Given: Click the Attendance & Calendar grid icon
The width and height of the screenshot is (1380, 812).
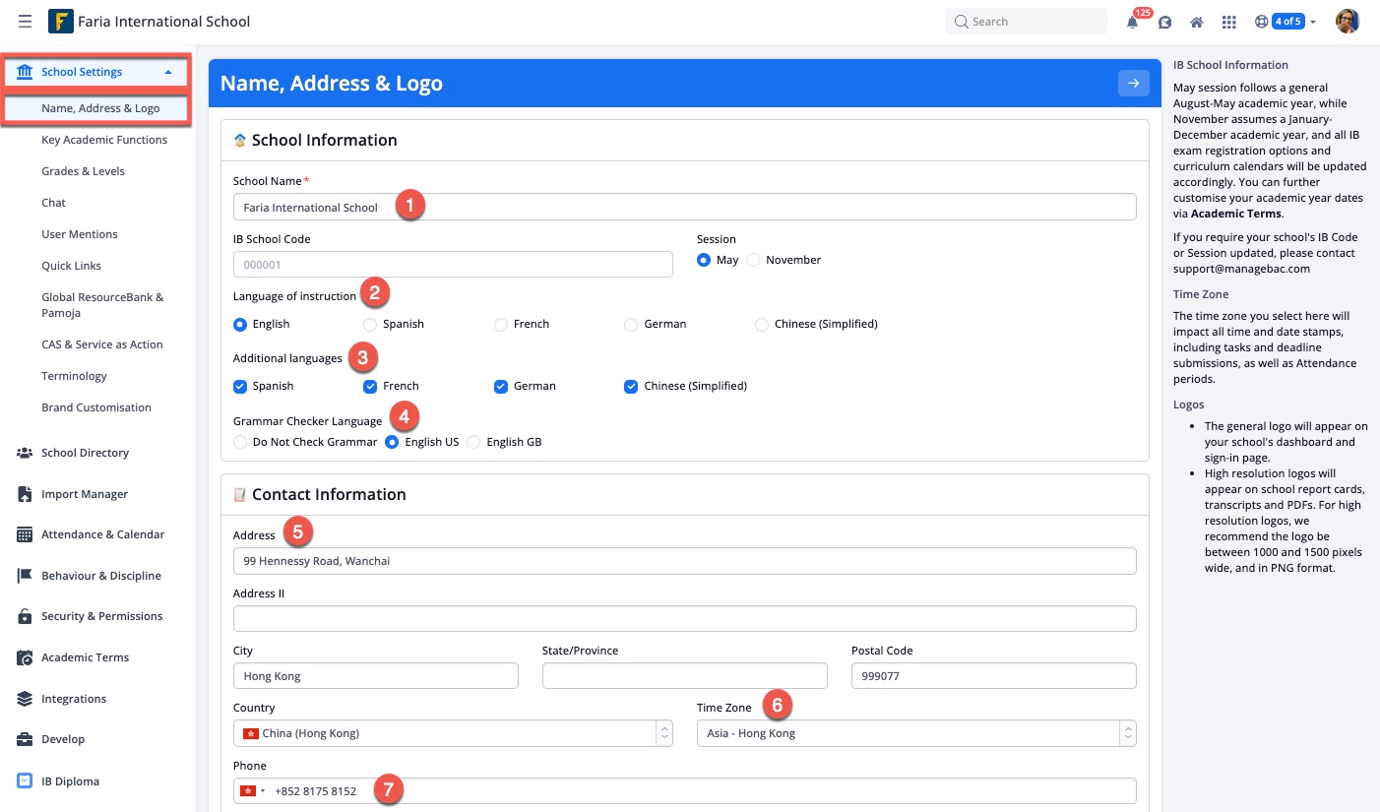Looking at the screenshot, I should coord(25,534).
